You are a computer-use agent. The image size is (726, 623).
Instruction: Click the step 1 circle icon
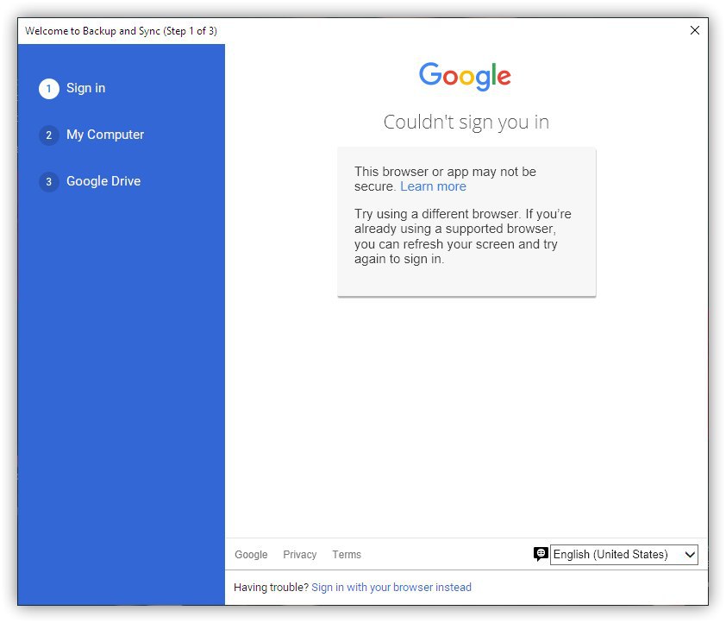(x=48, y=89)
